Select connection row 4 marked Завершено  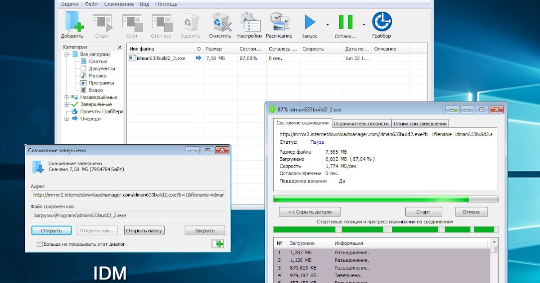(x=382, y=275)
